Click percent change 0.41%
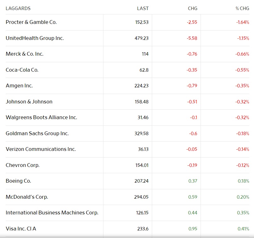 (243, 229)
